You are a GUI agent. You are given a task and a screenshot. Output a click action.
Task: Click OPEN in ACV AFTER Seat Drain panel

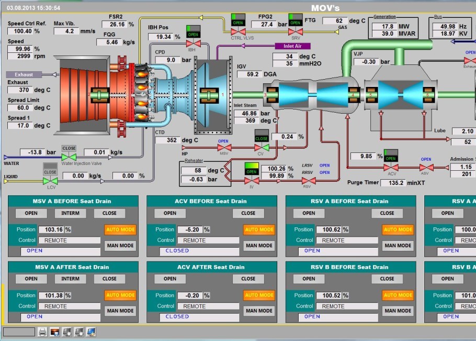(170, 279)
